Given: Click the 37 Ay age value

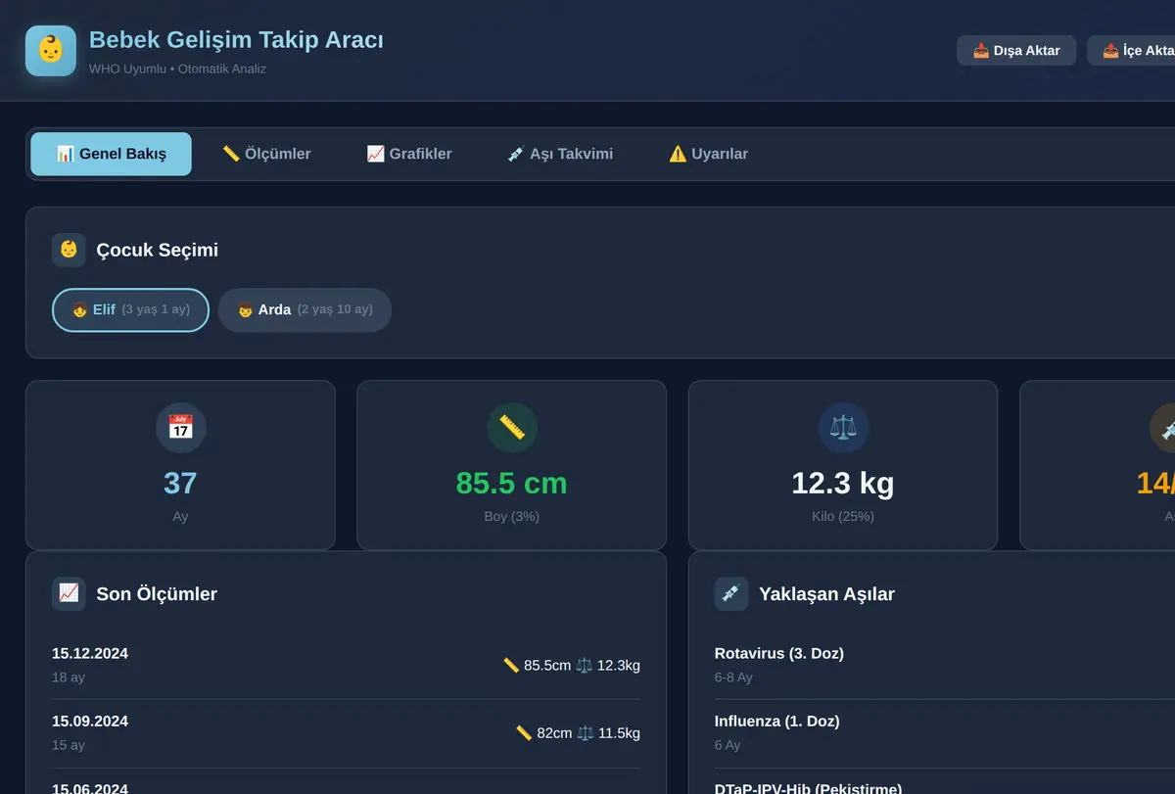Looking at the screenshot, I should click(180, 483).
